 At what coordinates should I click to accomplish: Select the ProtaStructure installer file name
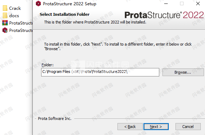click(x=21, y=31)
